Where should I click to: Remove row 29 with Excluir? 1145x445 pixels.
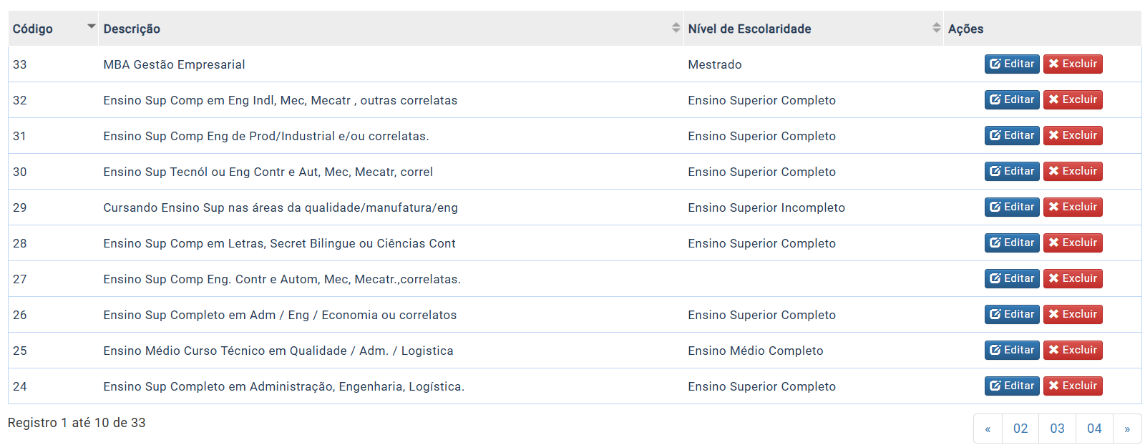pos(1073,207)
